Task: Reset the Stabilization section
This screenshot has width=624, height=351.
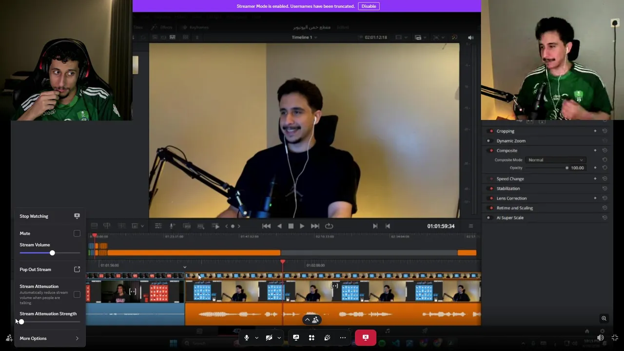Action: (604, 189)
